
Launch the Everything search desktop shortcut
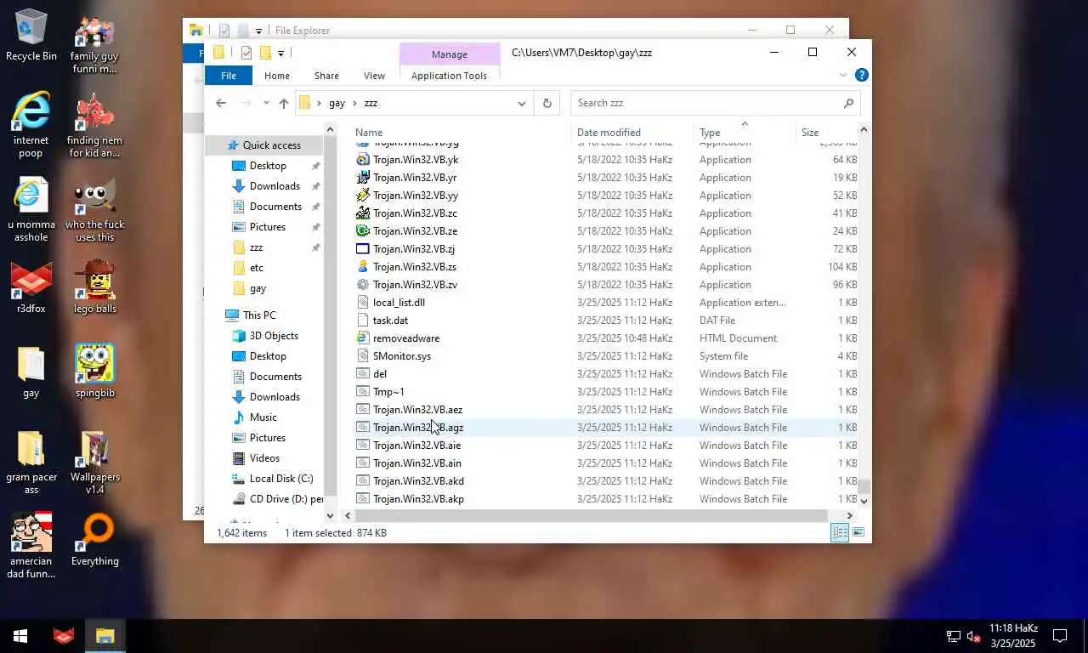(94, 540)
